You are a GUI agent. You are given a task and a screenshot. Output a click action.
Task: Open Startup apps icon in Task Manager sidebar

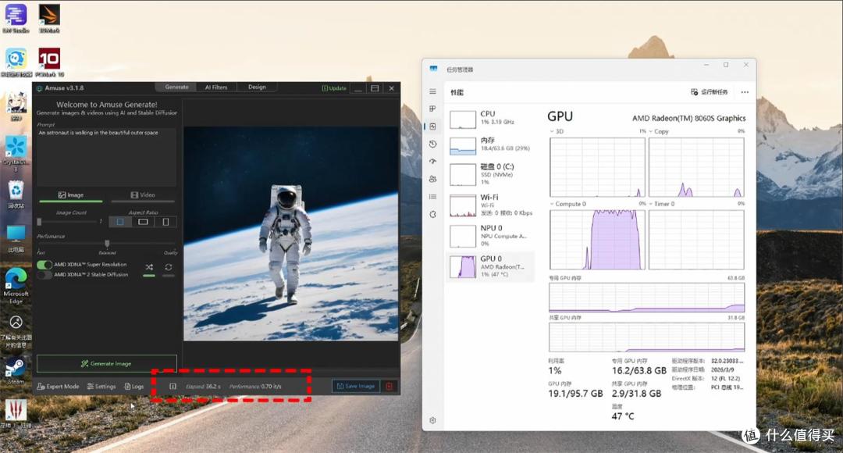point(432,162)
